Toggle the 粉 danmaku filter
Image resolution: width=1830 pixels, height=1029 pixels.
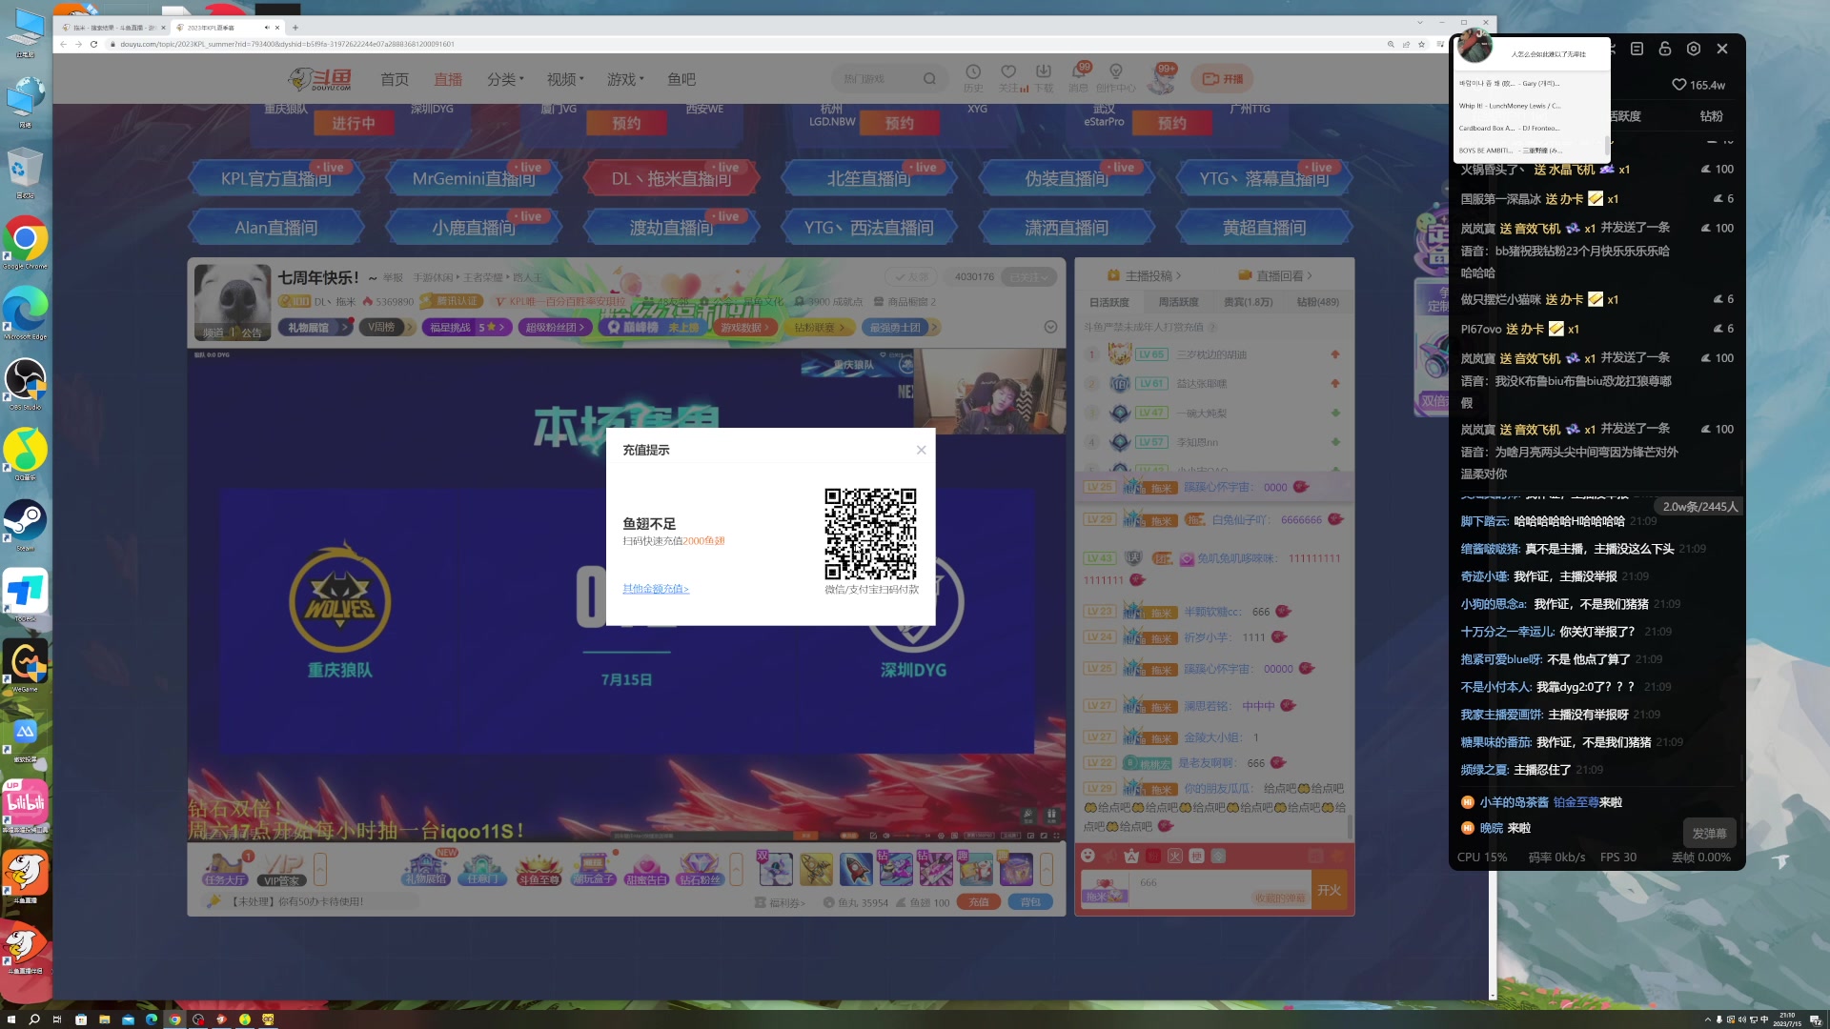pos(1152,857)
